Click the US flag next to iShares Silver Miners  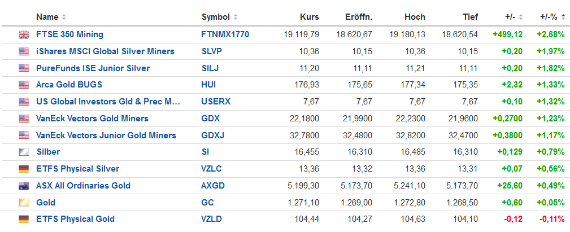point(24,51)
